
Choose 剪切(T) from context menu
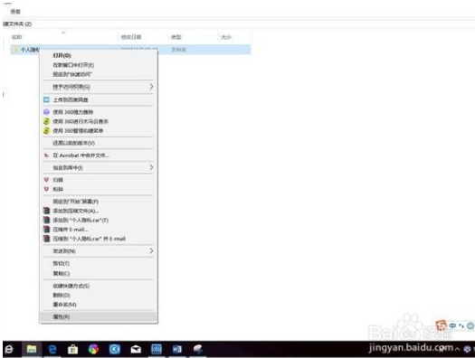62,264
